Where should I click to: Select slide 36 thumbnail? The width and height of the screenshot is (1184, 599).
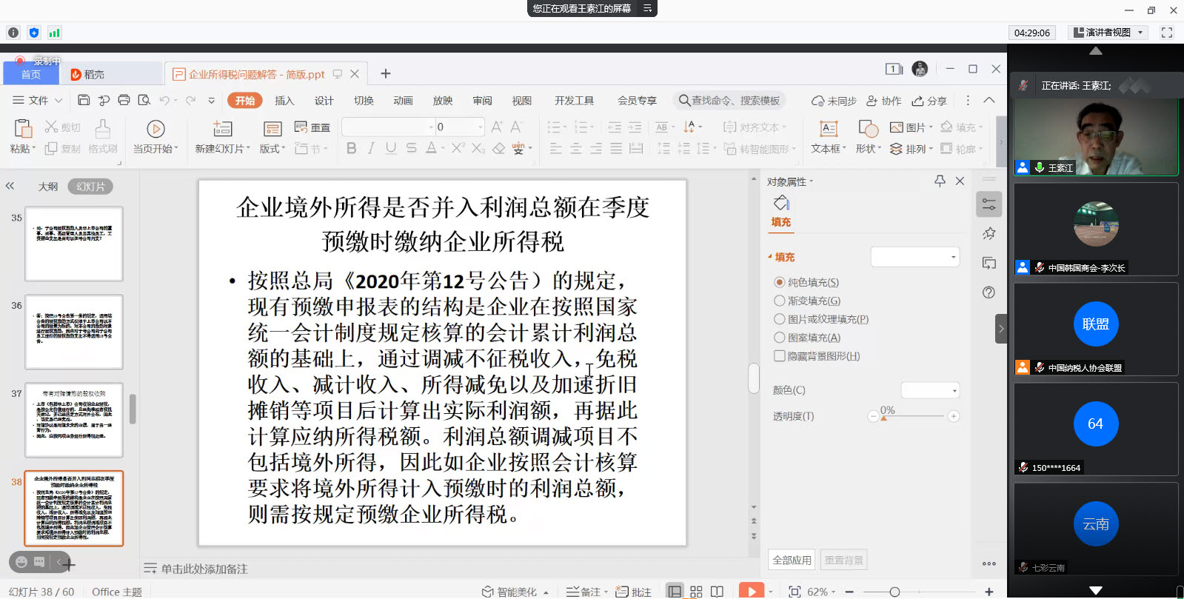pos(74,332)
